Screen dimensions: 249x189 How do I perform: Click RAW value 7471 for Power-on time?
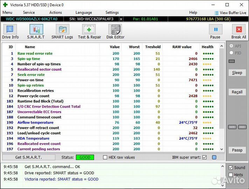(193, 80)
